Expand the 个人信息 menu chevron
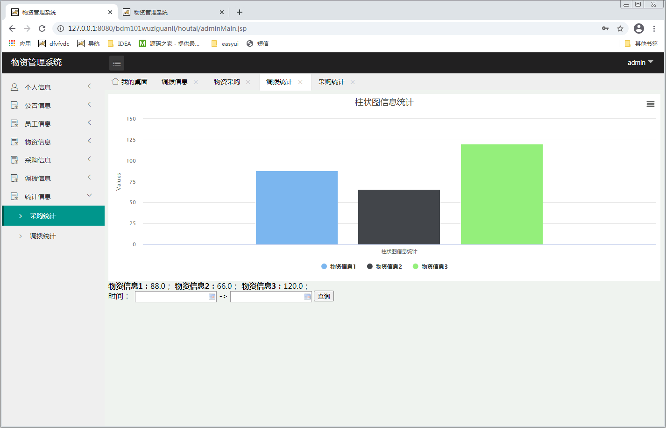The height and width of the screenshot is (428, 666). pyautogui.click(x=89, y=86)
